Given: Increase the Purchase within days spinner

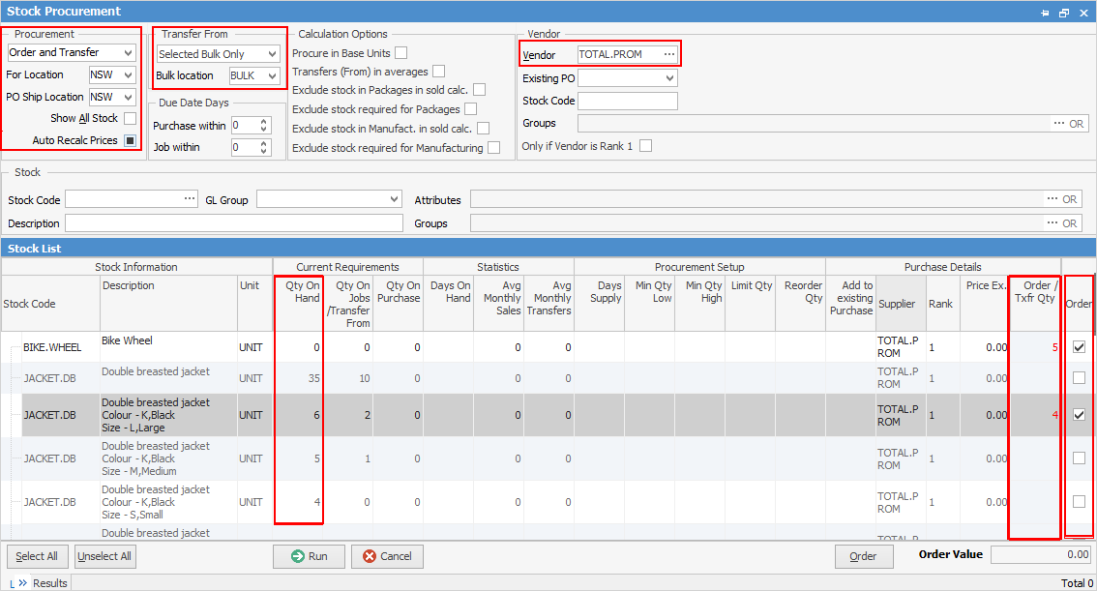Looking at the screenshot, I should click(x=265, y=121).
